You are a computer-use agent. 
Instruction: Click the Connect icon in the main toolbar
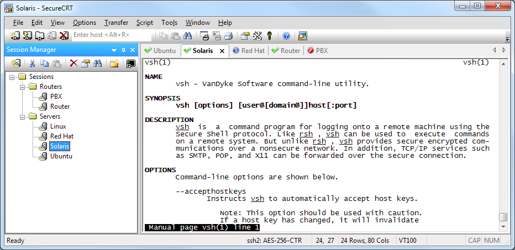[15, 35]
